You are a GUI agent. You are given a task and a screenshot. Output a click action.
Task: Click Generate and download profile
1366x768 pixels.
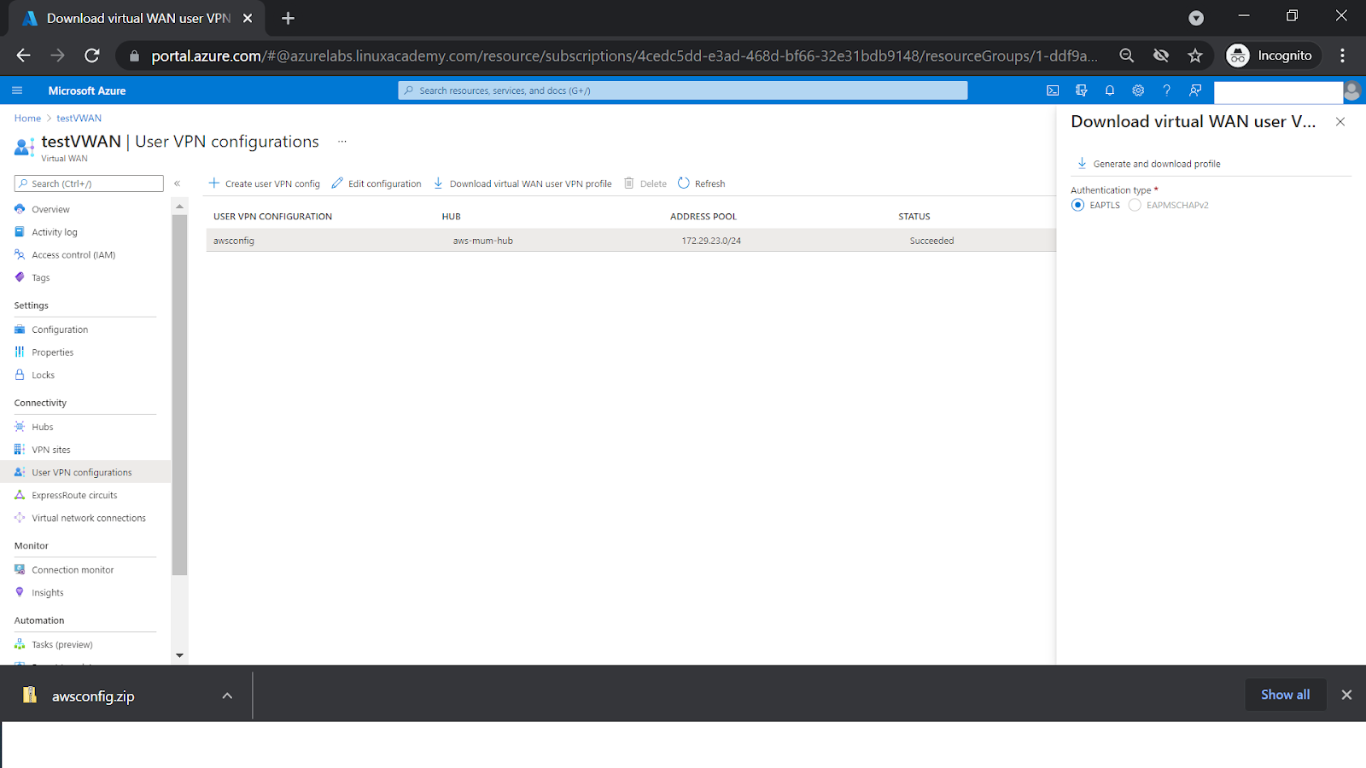(1148, 164)
